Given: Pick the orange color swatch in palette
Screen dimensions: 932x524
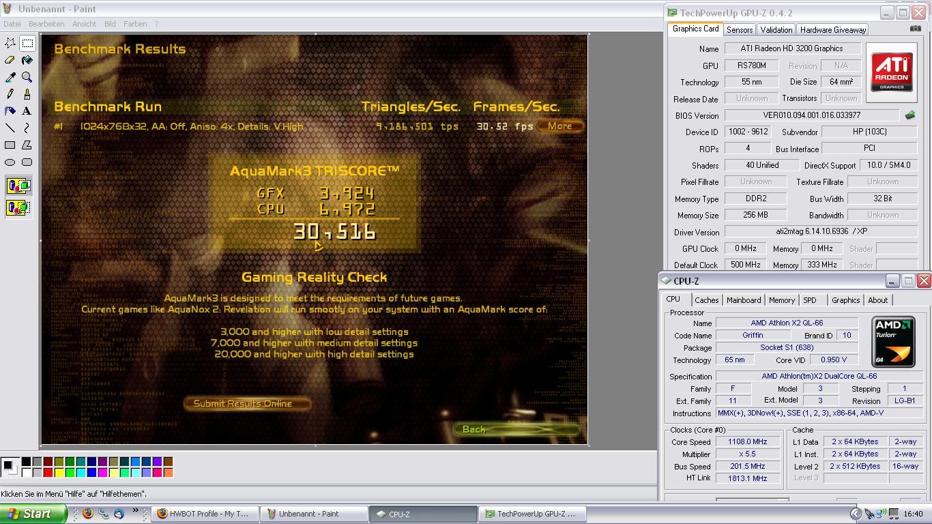Looking at the screenshot, I should point(168,472).
